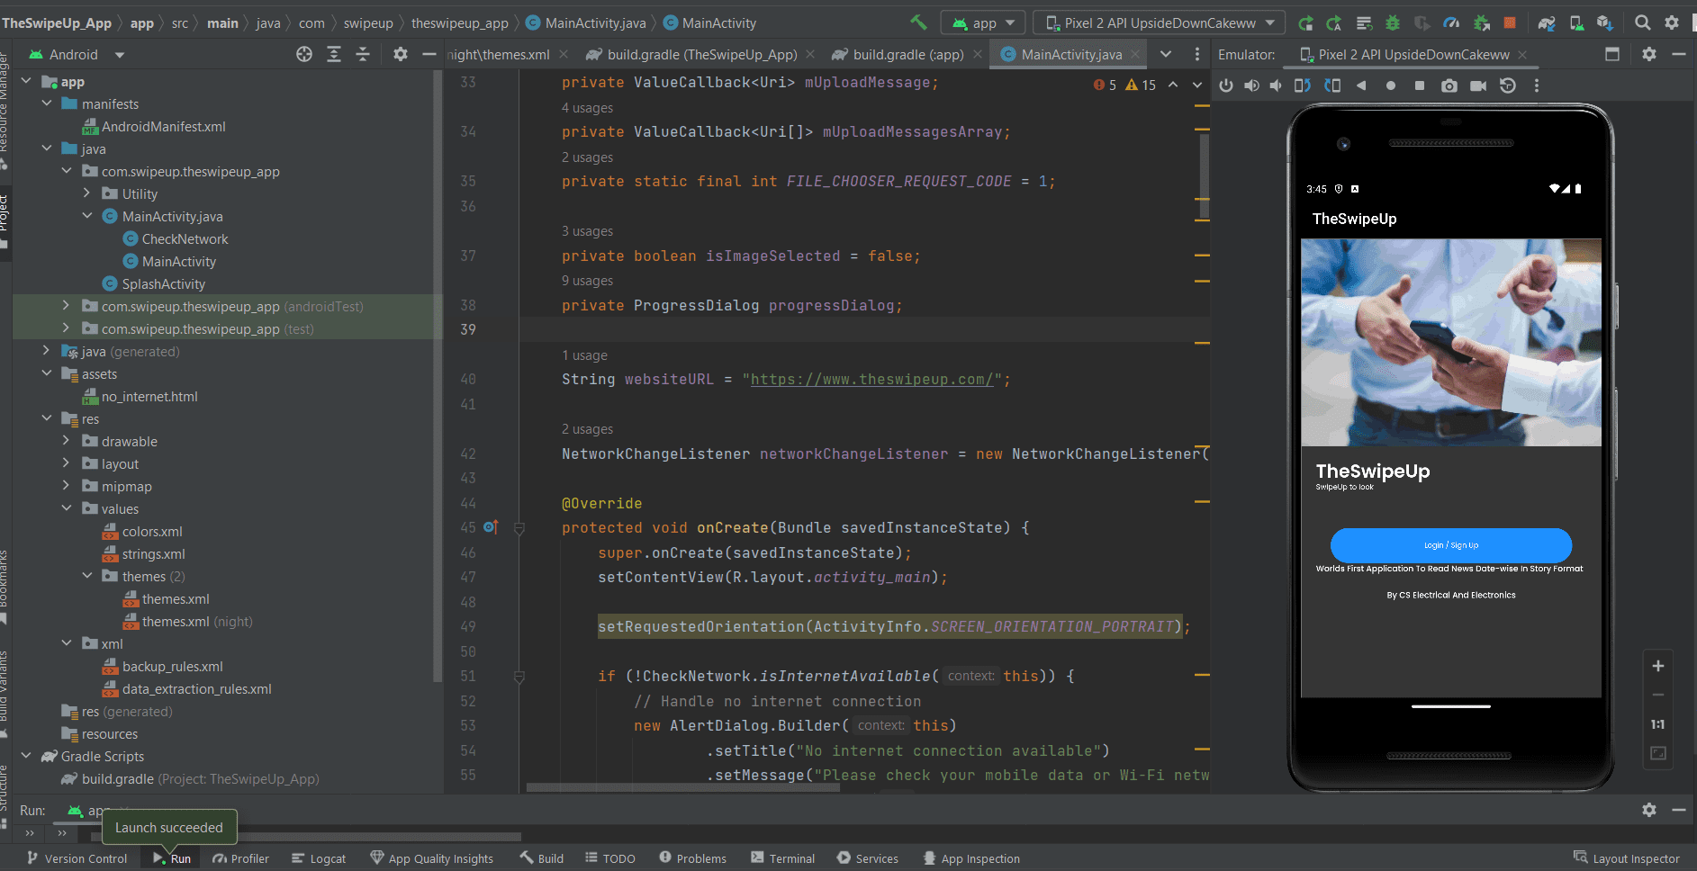The height and width of the screenshot is (871, 1697).
Task: Click the hammer Make Project icon
Action: coord(918,22)
